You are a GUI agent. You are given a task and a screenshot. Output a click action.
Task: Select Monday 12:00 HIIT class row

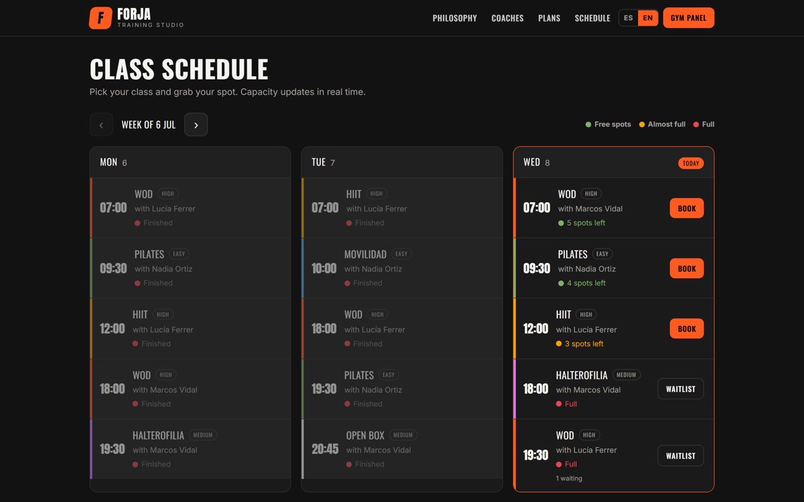point(190,329)
